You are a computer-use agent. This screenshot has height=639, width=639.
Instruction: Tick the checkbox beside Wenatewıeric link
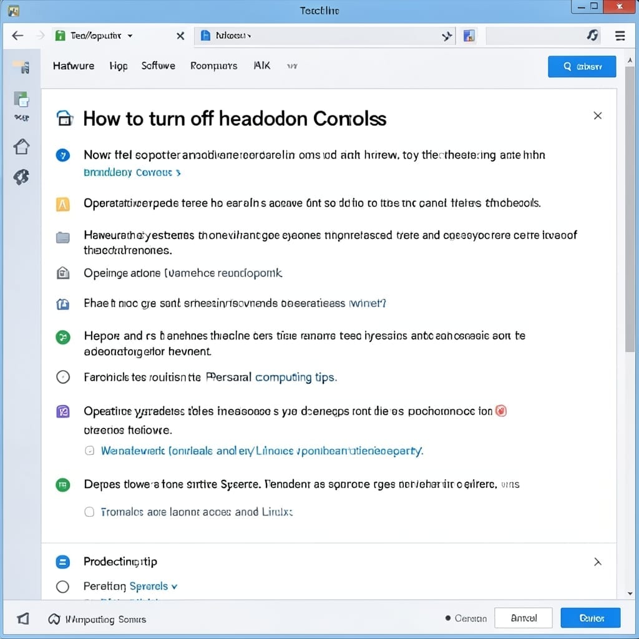[89, 451]
